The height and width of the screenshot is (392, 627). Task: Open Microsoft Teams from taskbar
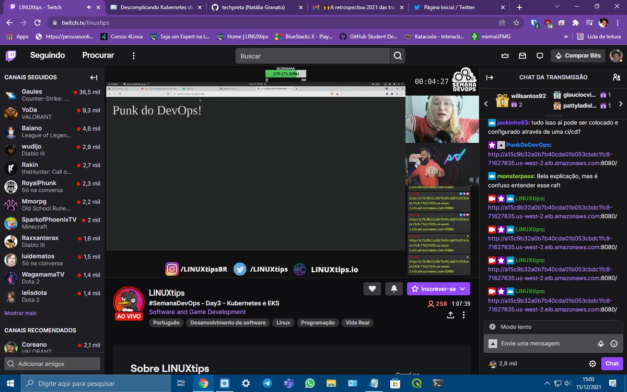(288, 383)
